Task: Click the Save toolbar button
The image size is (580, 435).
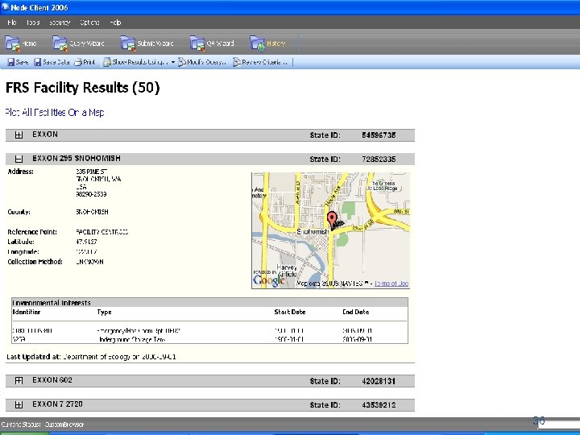Action: click(x=18, y=62)
